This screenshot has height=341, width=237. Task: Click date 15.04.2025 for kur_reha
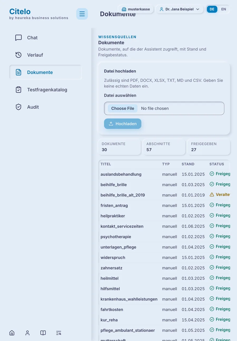click(x=193, y=320)
